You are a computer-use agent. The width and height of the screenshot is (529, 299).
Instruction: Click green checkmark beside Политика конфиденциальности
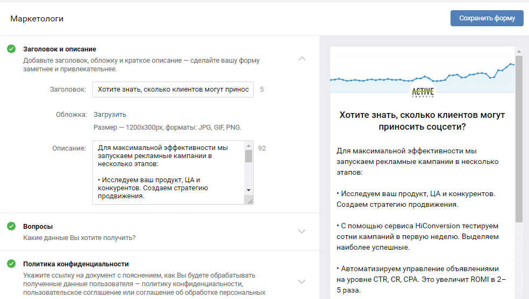click(11, 264)
